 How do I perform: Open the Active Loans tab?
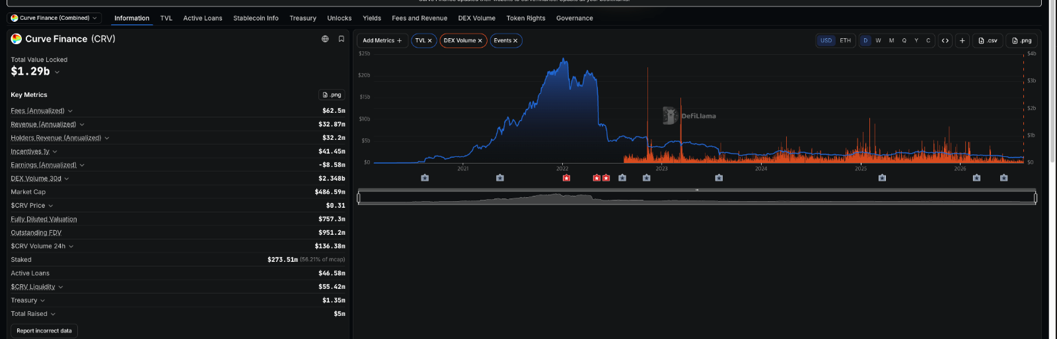click(x=203, y=18)
